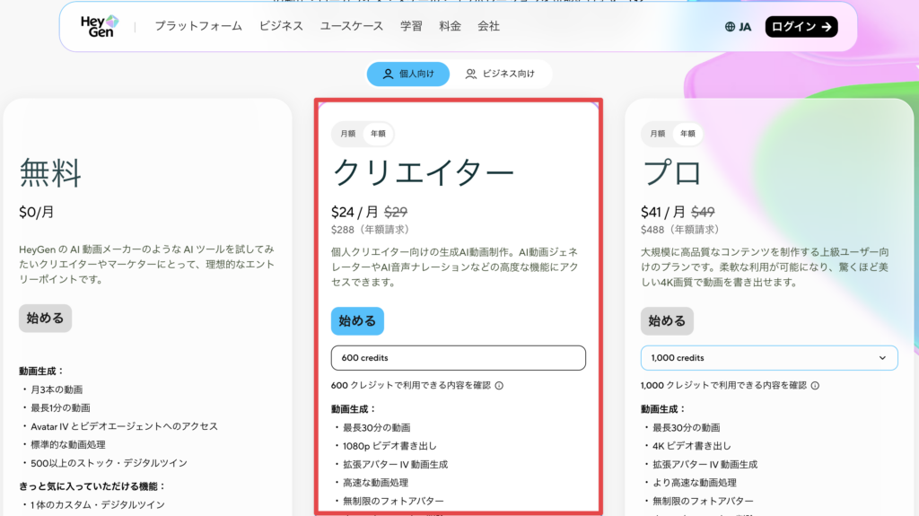Image resolution: width=919 pixels, height=516 pixels.
Task: Click 始める button under 無料 plan
Action: click(x=45, y=318)
